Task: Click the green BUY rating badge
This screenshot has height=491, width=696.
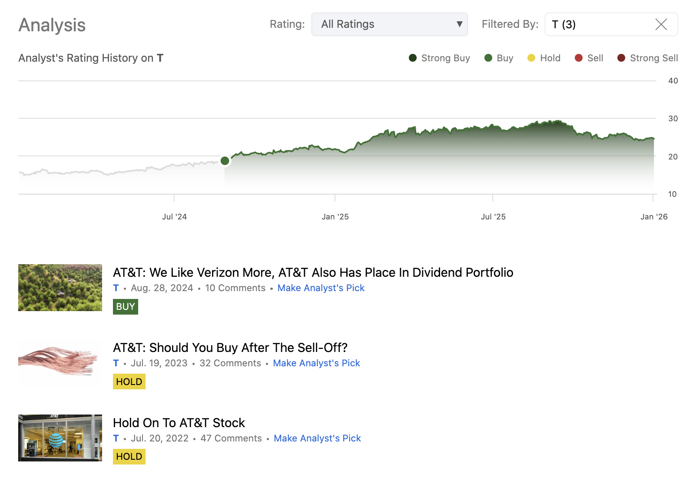Action: pyautogui.click(x=126, y=307)
